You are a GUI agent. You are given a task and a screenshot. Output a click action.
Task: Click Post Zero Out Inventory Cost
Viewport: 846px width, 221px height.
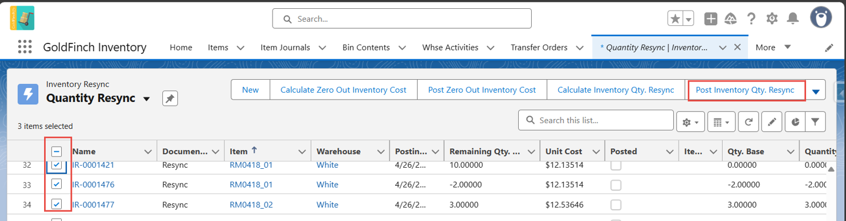[482, 90]
